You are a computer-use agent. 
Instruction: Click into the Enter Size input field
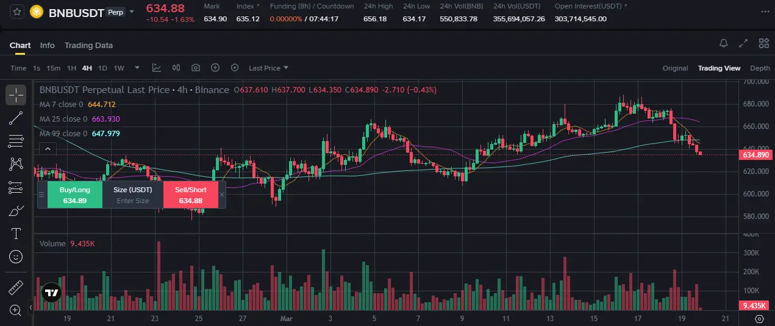133,201
